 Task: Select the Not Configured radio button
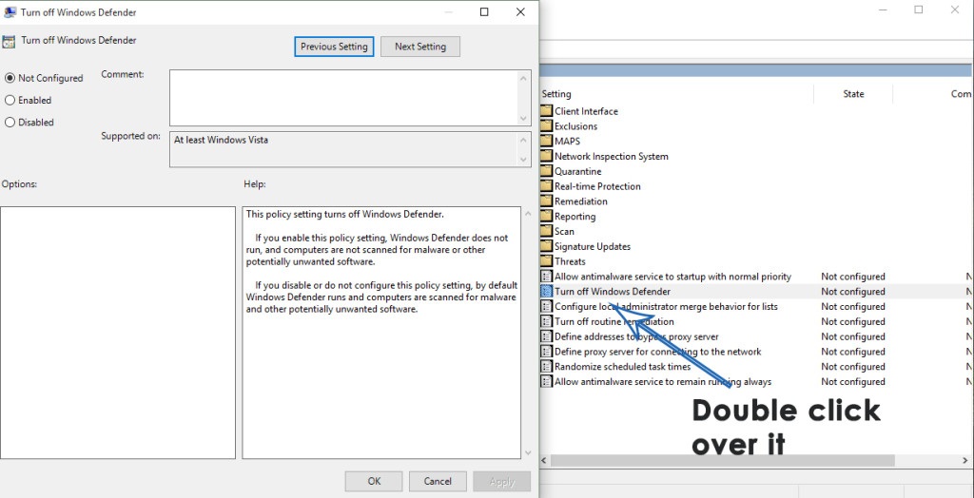pos(10,78)
